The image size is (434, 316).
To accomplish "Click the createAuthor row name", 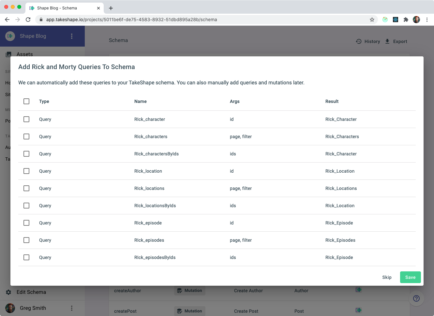I will (127, 291).
